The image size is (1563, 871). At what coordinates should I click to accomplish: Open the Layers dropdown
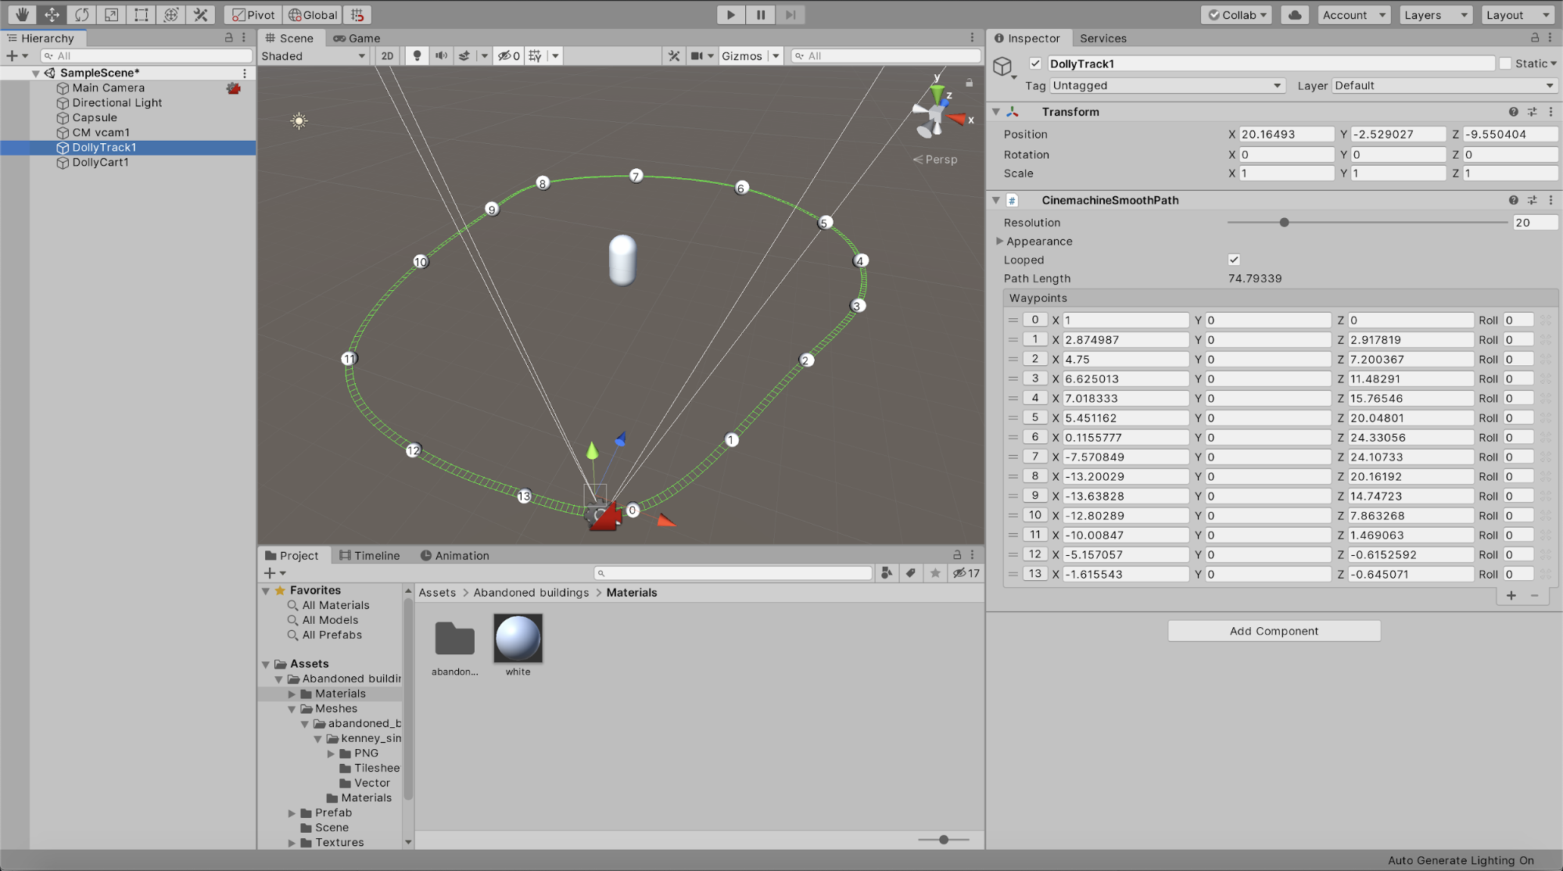tap(1436, 15)
